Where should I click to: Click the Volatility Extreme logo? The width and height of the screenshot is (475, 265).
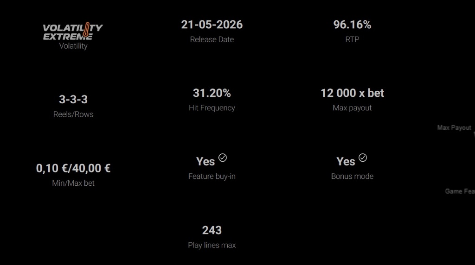pos(73,32)
